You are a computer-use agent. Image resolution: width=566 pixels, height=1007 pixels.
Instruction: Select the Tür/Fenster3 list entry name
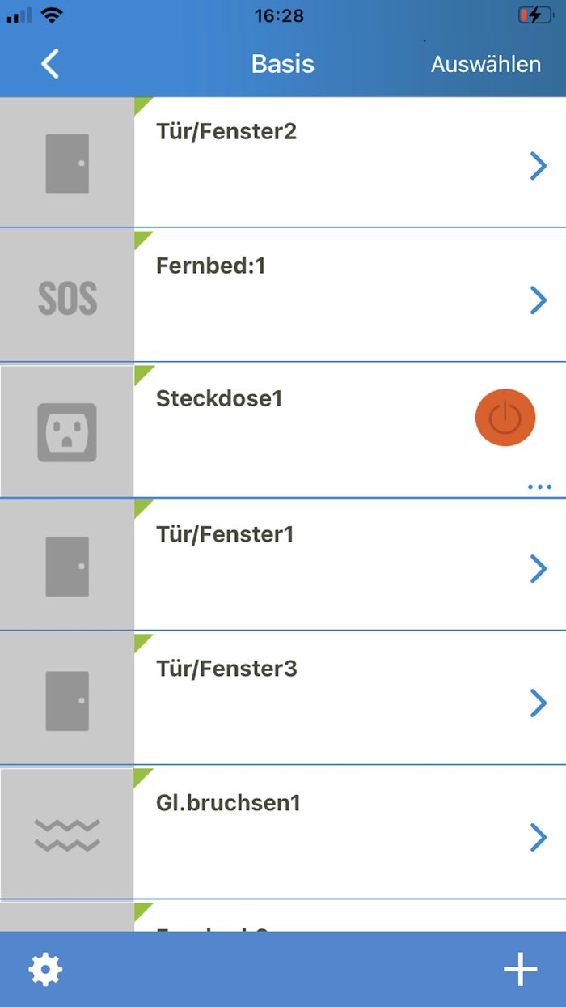pos(226,669)
